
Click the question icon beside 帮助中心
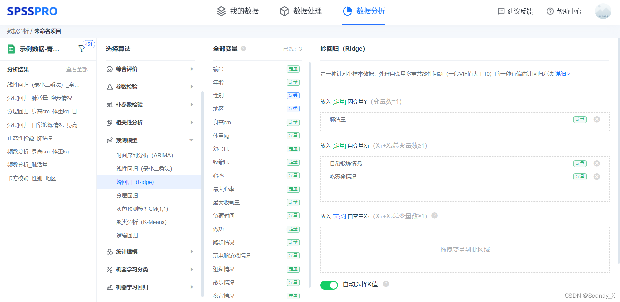(550, 11)
